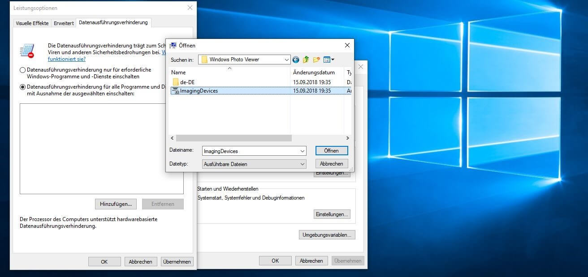Click the right scroll arrow of file list
Viewport: 588px width, 277px height.
347,138
